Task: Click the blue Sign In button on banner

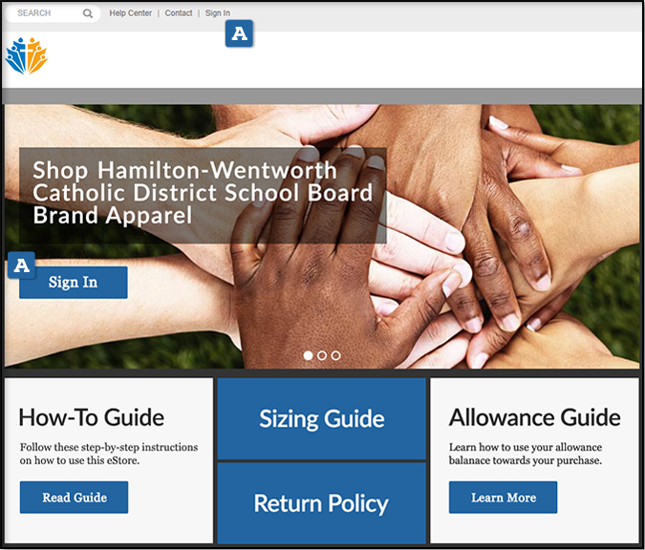Action: pyautogui.click(x=74, y=283)
